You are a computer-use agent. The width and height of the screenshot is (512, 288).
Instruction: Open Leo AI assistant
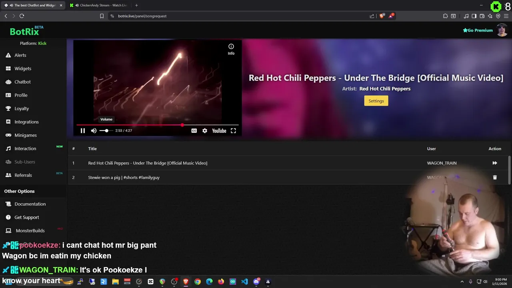click(x=490, y=16)
